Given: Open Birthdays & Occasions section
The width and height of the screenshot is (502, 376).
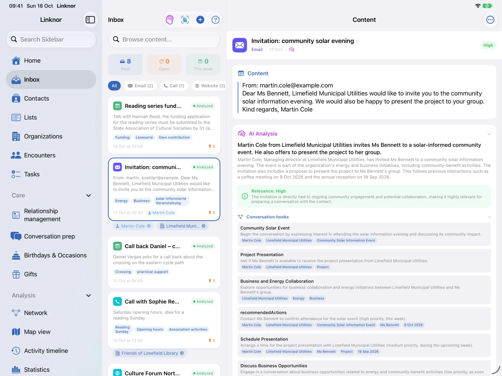Looking at the screenshot, I should (51, 255).
